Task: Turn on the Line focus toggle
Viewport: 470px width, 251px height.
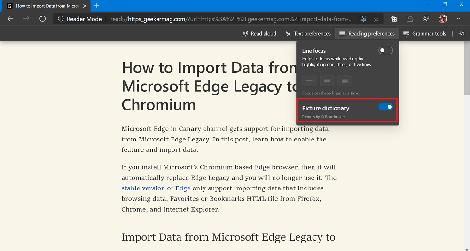Action: [385, 50]
